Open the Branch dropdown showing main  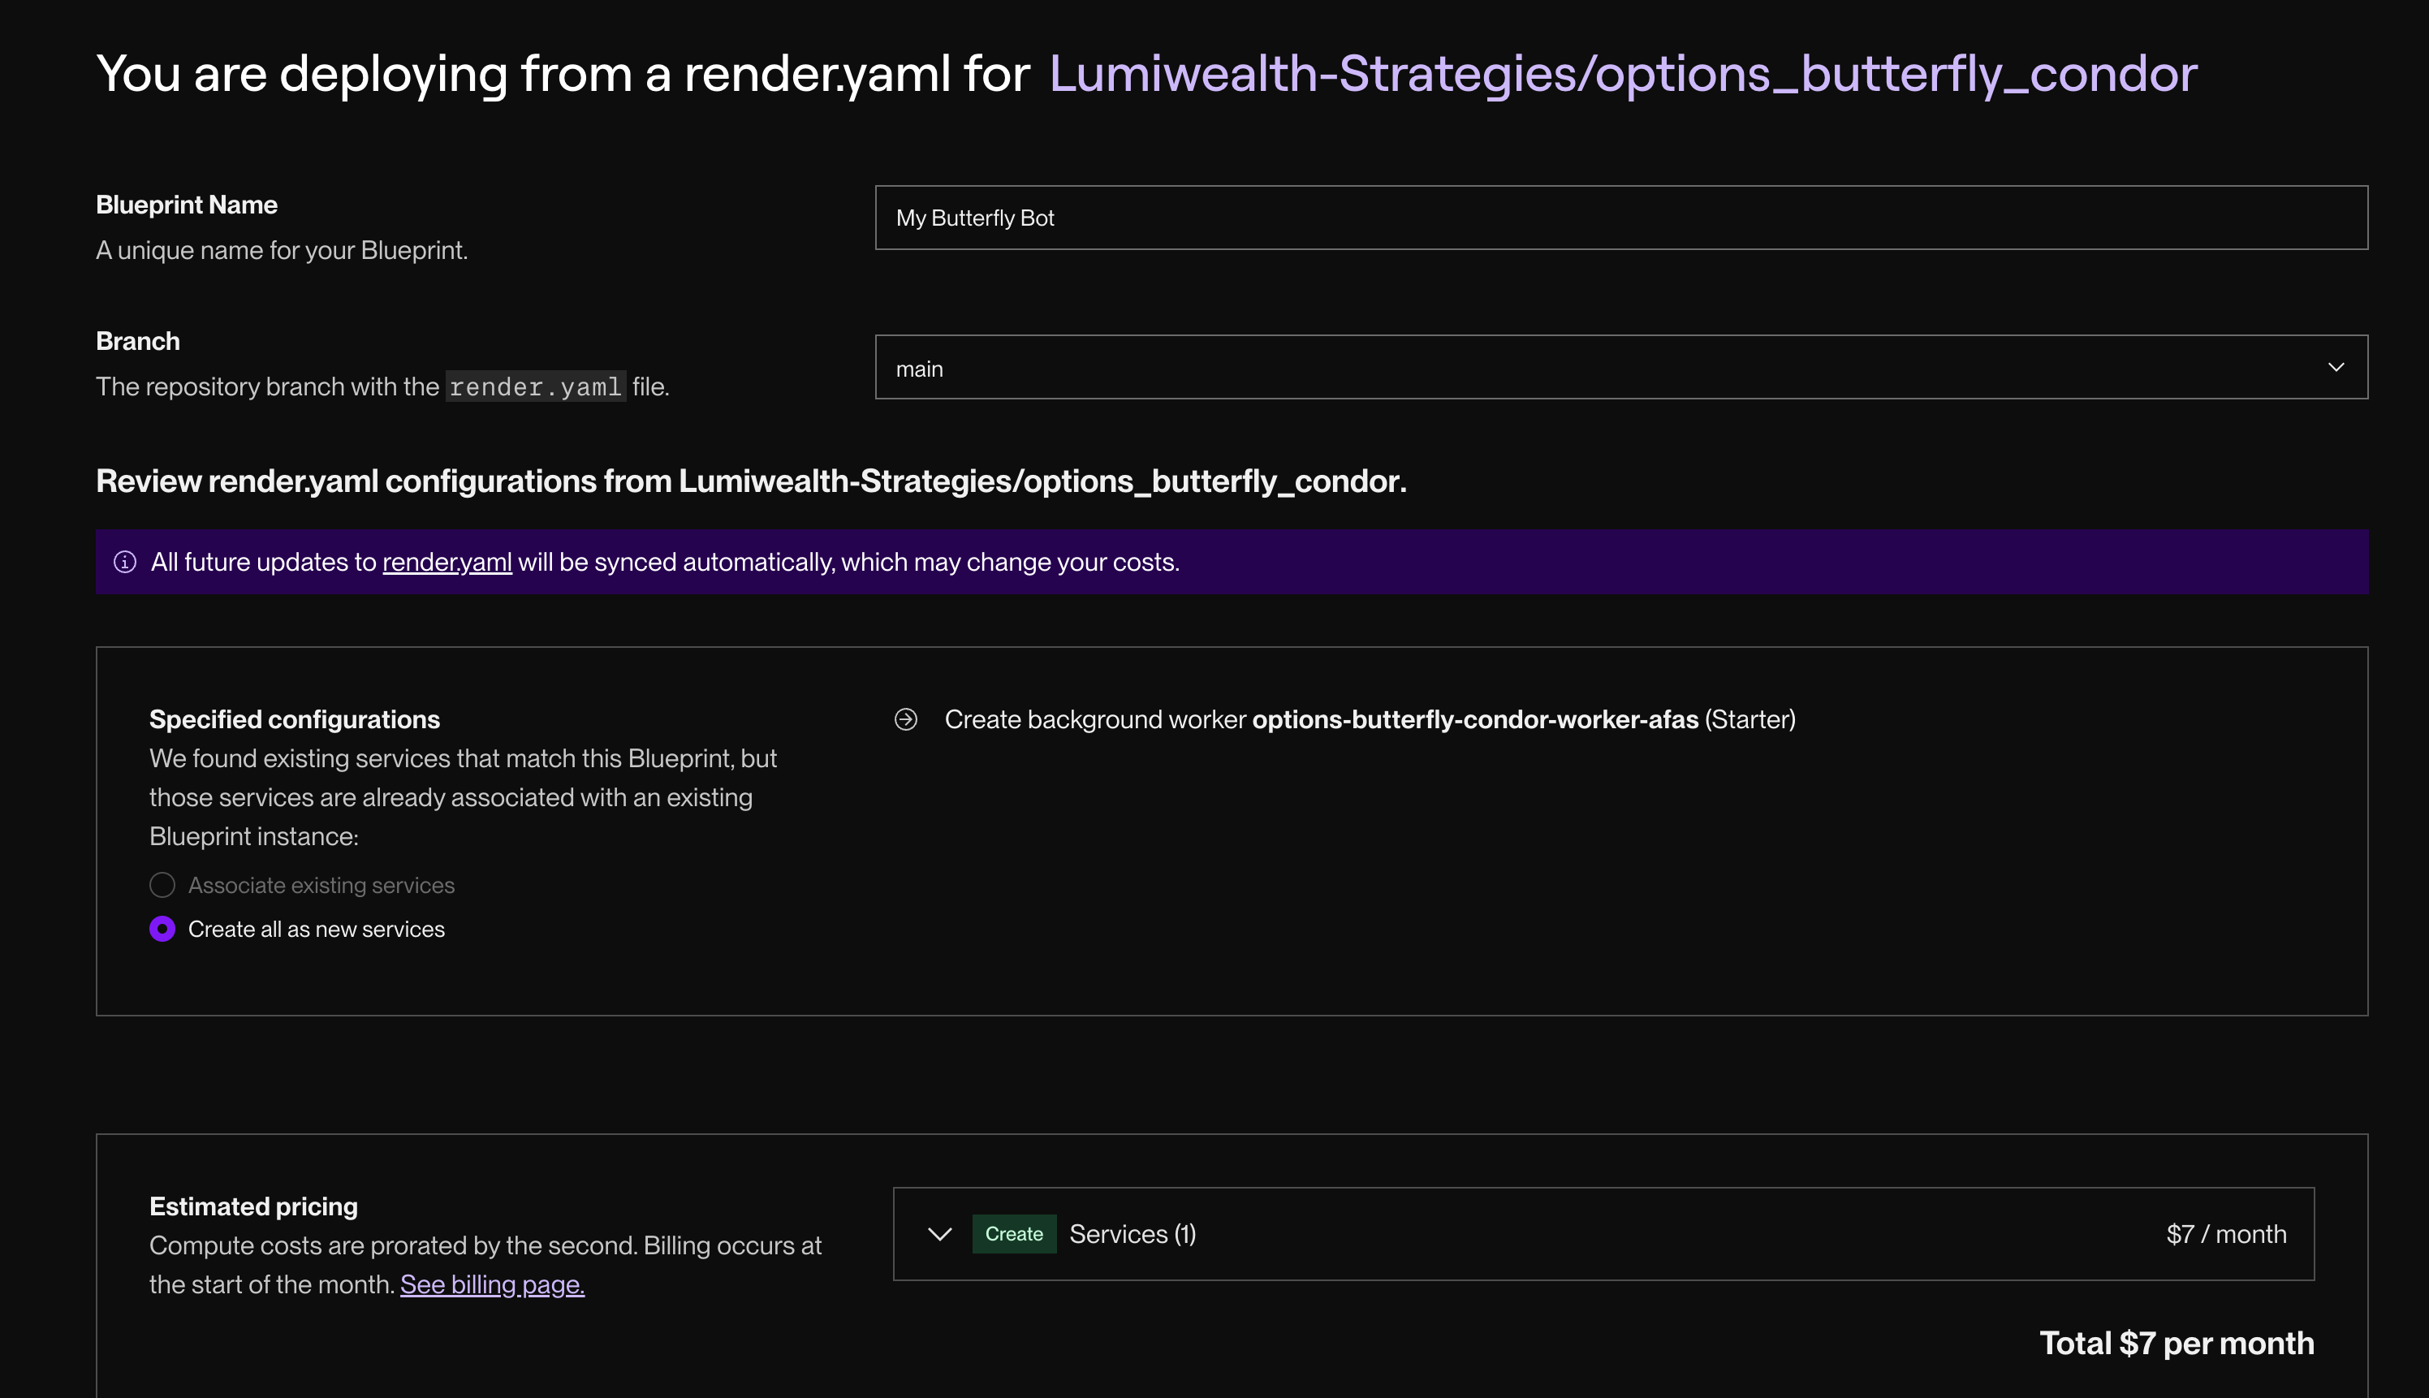[x=1620, y=368]
